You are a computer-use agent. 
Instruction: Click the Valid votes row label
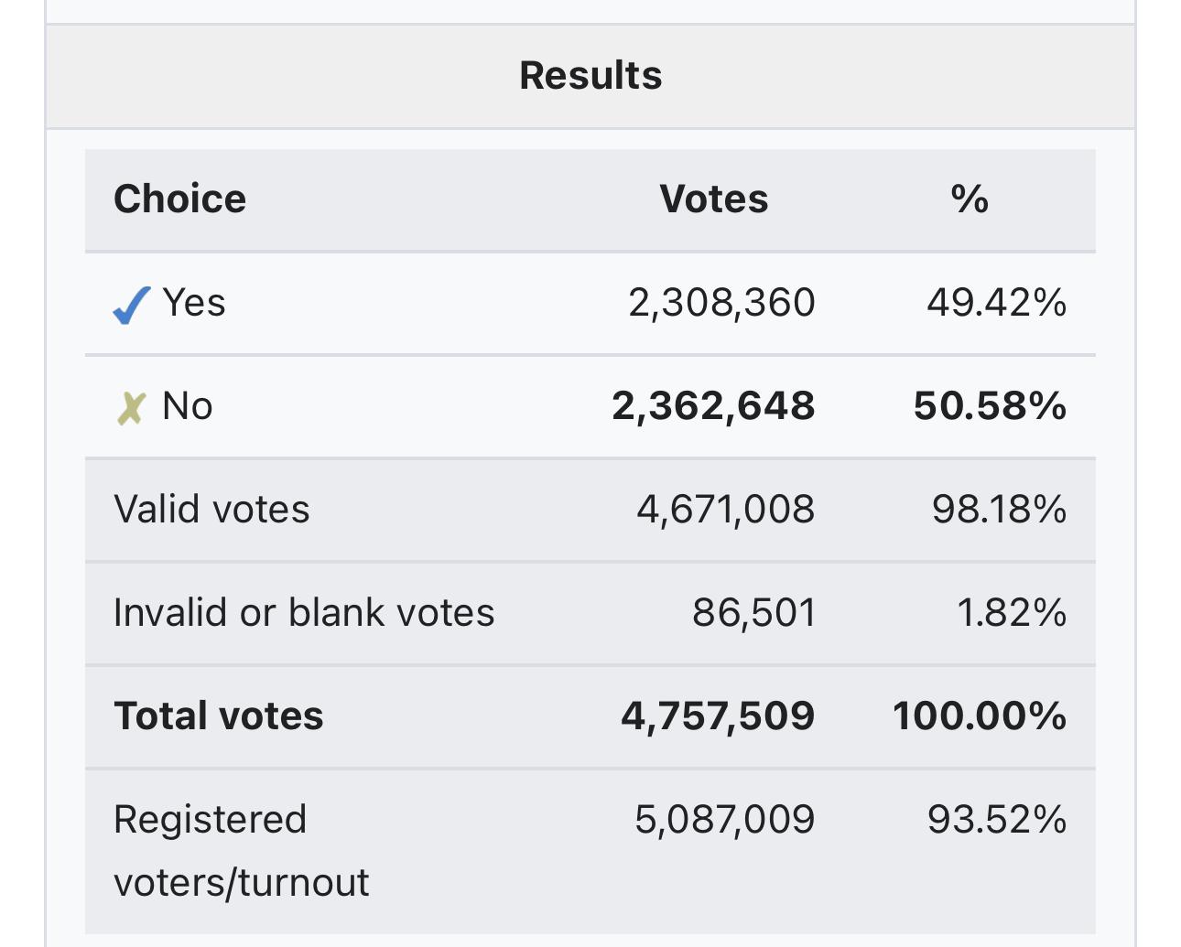point(211,510)
